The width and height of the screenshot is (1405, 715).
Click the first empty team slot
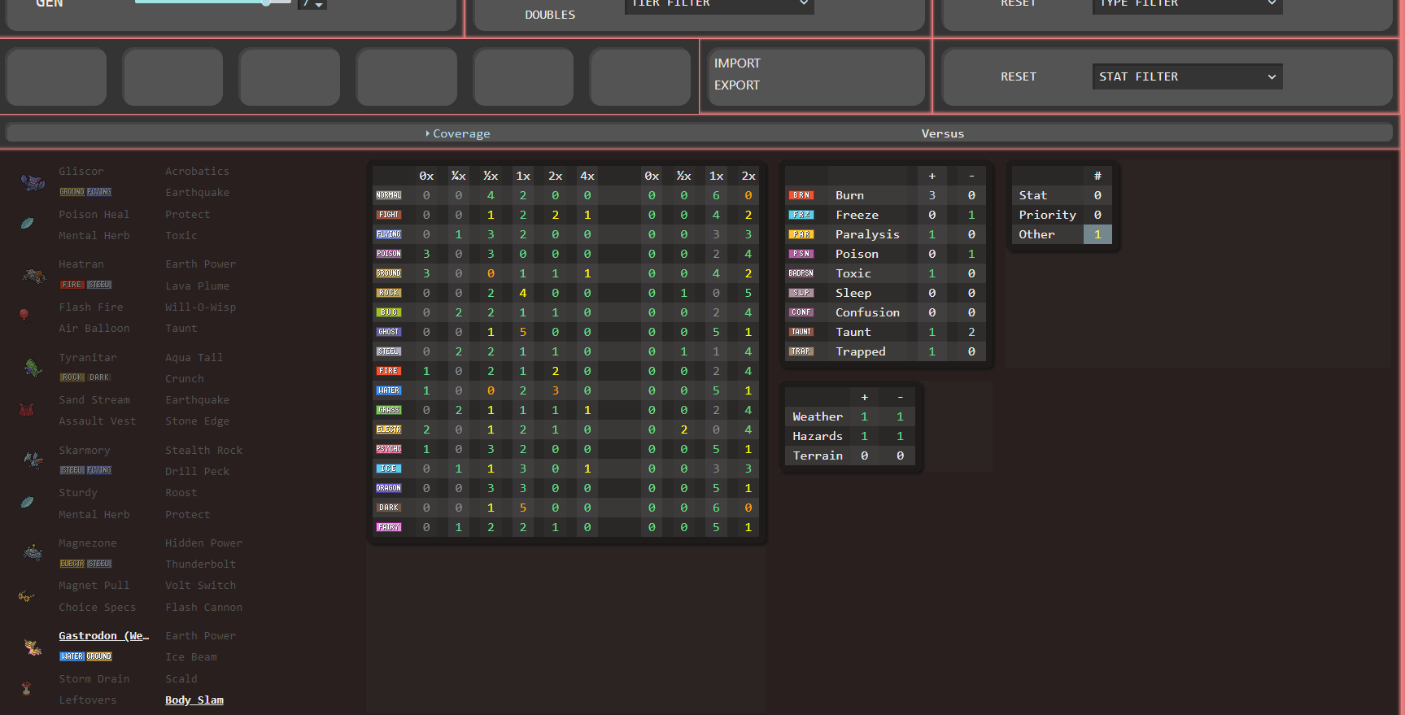[x=56, y=76]
